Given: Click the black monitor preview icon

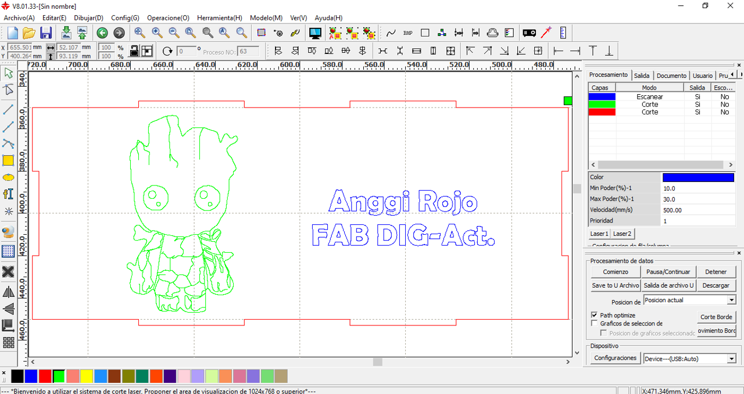Looking at the screenshot, I should pyautogui.click(x=315, y=33).
